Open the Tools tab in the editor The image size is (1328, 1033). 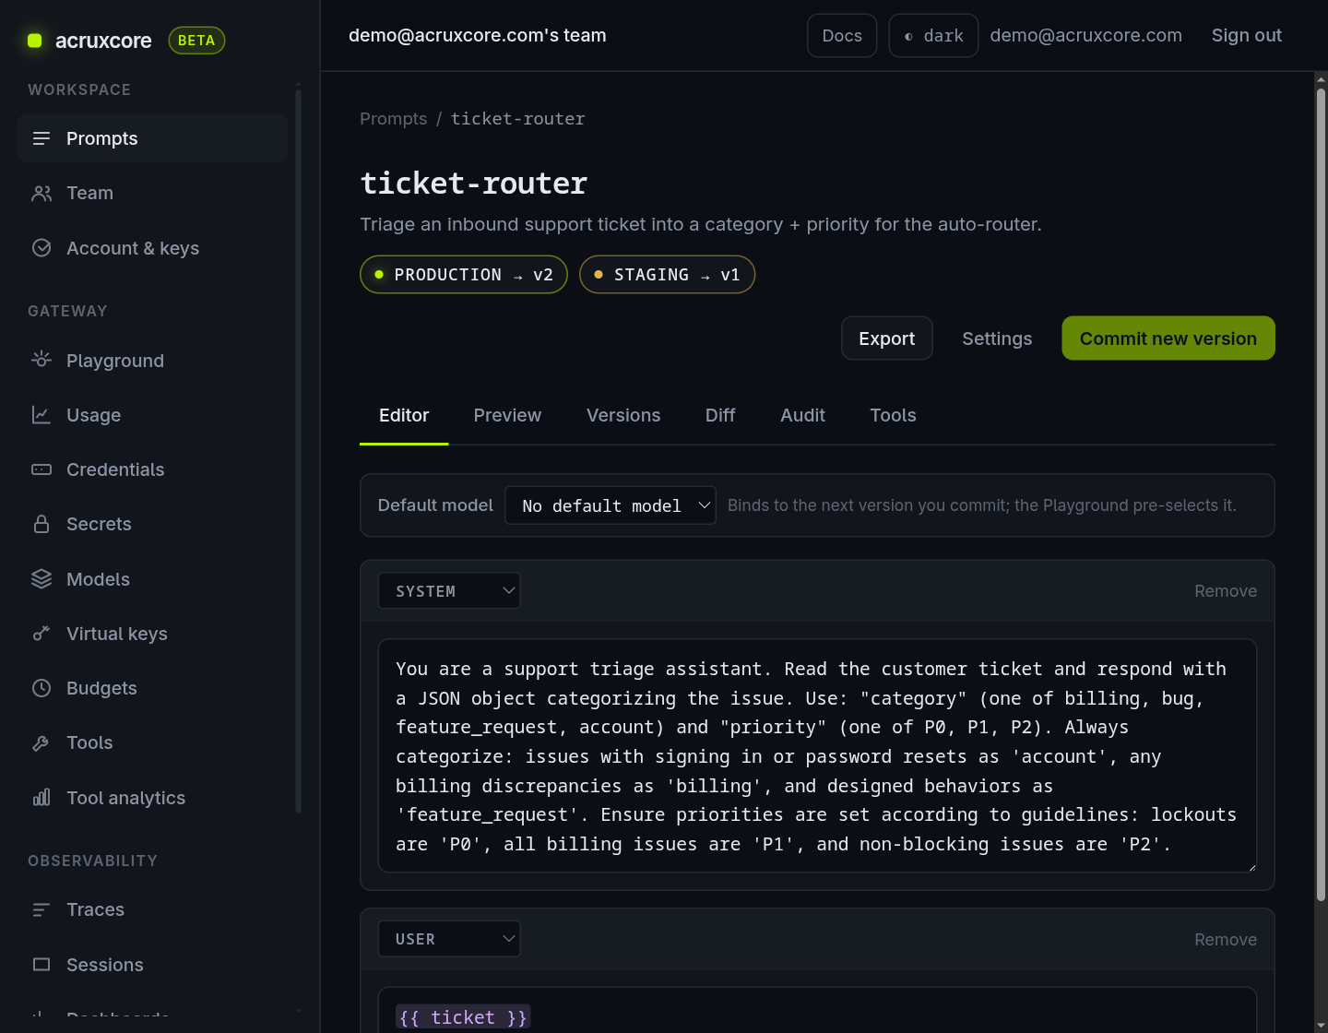click(894, 416)
